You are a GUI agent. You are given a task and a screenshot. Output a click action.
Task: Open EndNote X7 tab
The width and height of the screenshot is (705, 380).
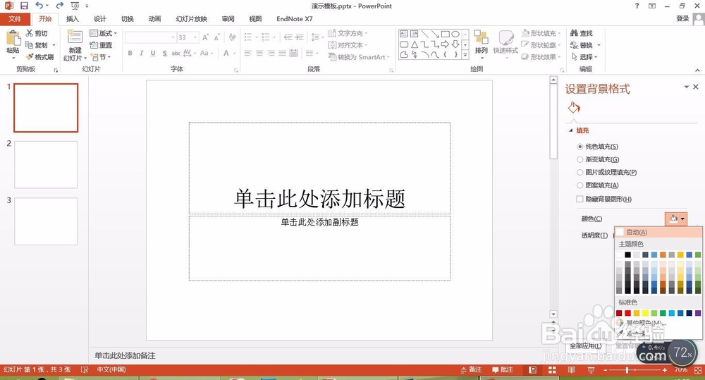pos(295,19)
